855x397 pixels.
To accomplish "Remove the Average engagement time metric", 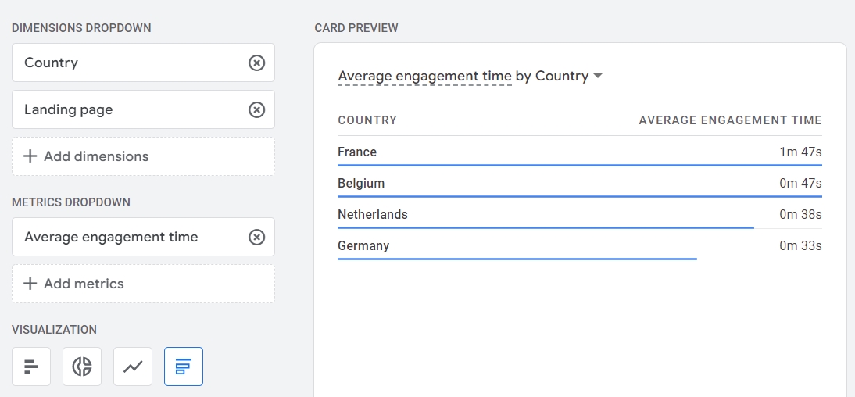I will pos(257,237).
